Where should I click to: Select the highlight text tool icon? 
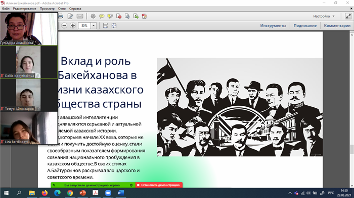click(110, 16)
